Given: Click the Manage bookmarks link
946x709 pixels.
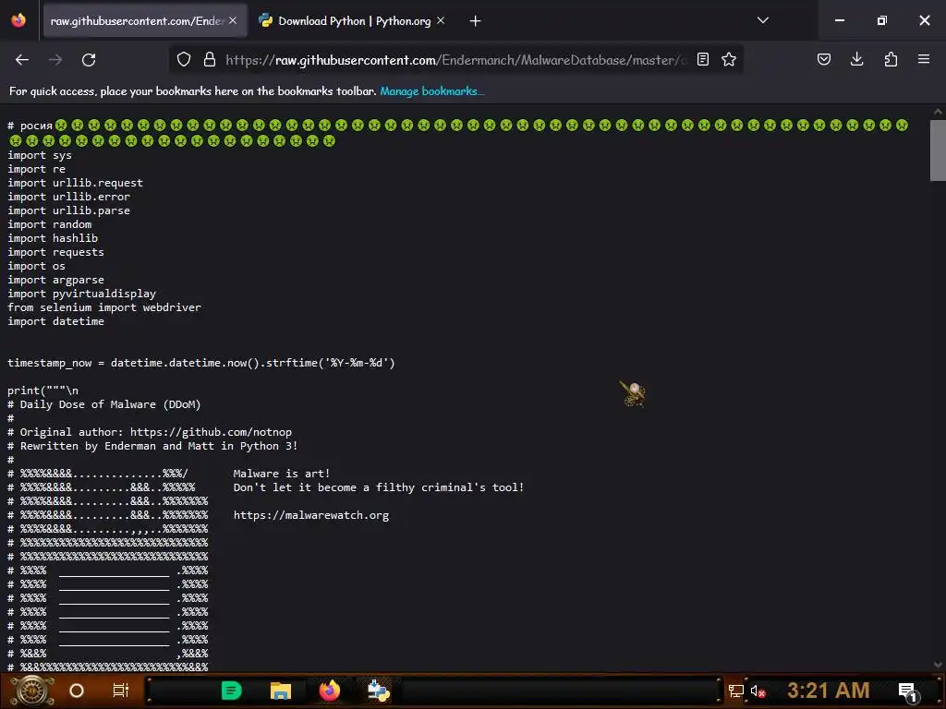Looking at the screenshot, I should click(432, 91).
